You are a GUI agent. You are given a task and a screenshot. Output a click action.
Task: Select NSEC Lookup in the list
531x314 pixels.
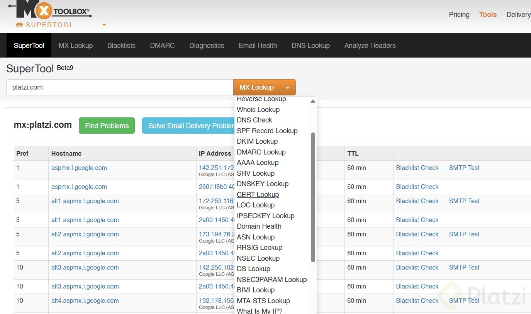tap(258, 258)
